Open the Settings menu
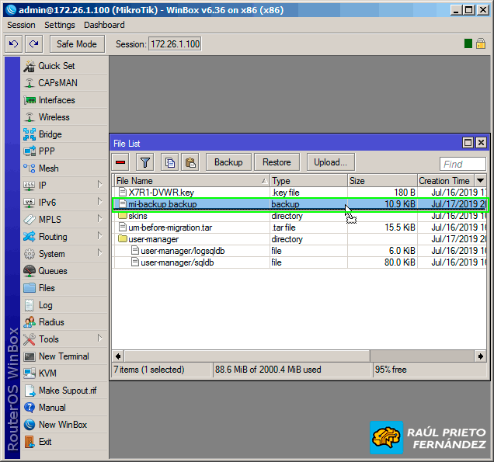This screenshot has width=494, height=462. pos(60,25)
